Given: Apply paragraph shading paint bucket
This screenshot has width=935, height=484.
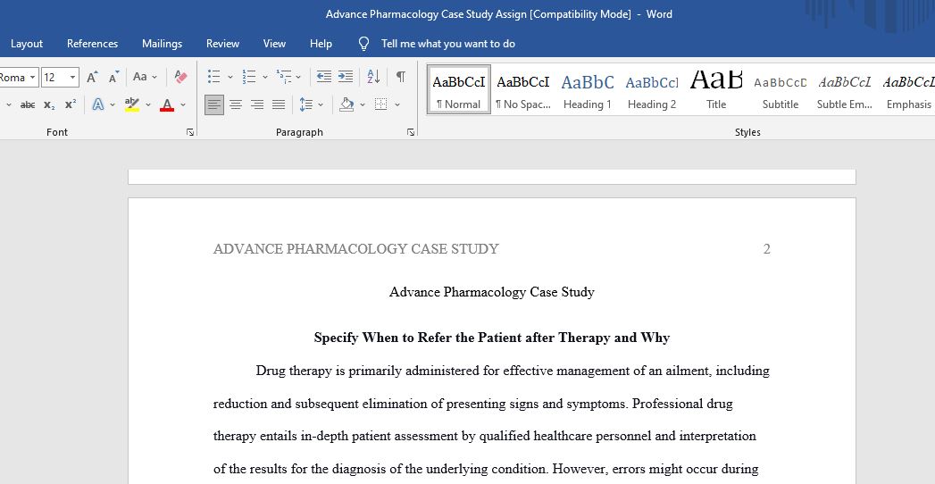Looking at the screenshot, I should click(346, 104).
